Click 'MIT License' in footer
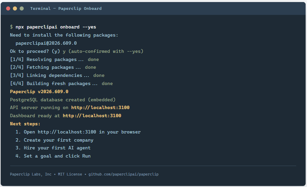307x187 pixels. (70, 174)
